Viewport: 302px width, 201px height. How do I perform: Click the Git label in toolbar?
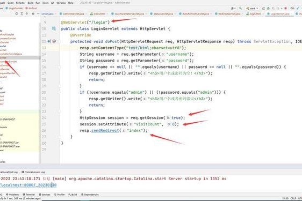(x=292, y=8)
